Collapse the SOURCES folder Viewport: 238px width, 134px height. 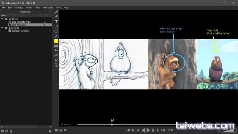coord(2,19)
